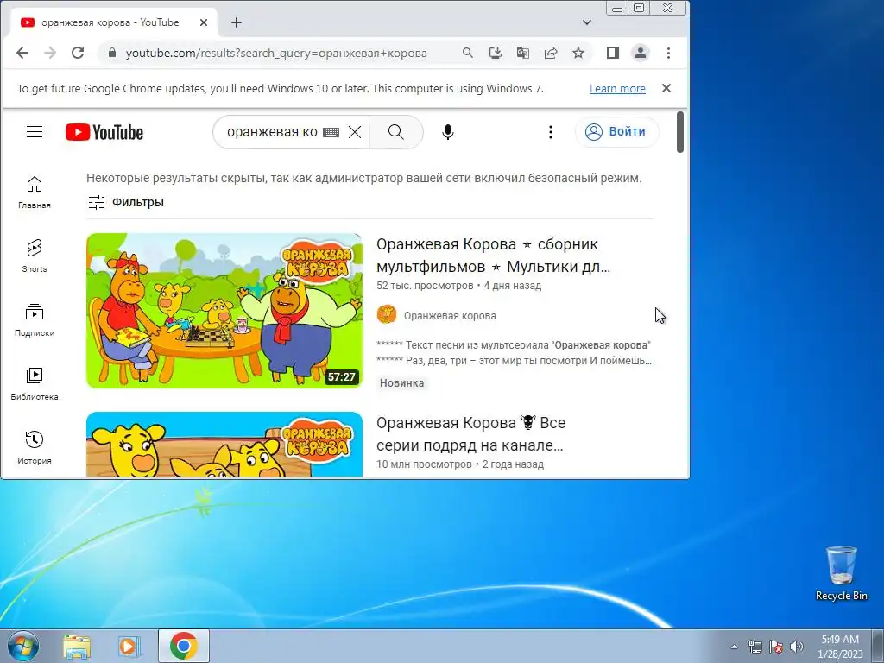This screenshot has height=663, width=884.
Task: Select the Recycle Bin desktop icon
Action: [x=841, y=573]
